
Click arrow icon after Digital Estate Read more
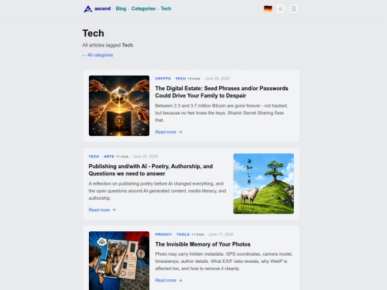coord(181,132)
